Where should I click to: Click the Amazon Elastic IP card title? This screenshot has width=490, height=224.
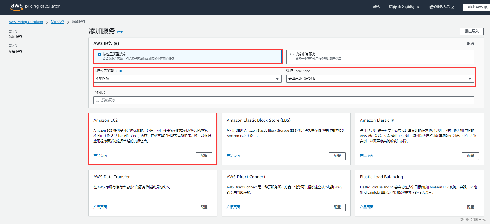[x=377, y=120]
